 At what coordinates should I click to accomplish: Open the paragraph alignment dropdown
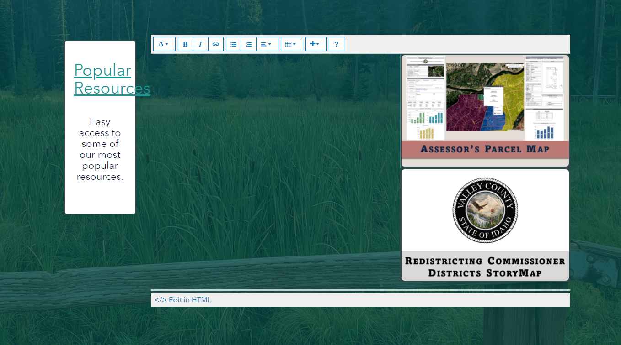pyautogui.click(x=267, y=44)
